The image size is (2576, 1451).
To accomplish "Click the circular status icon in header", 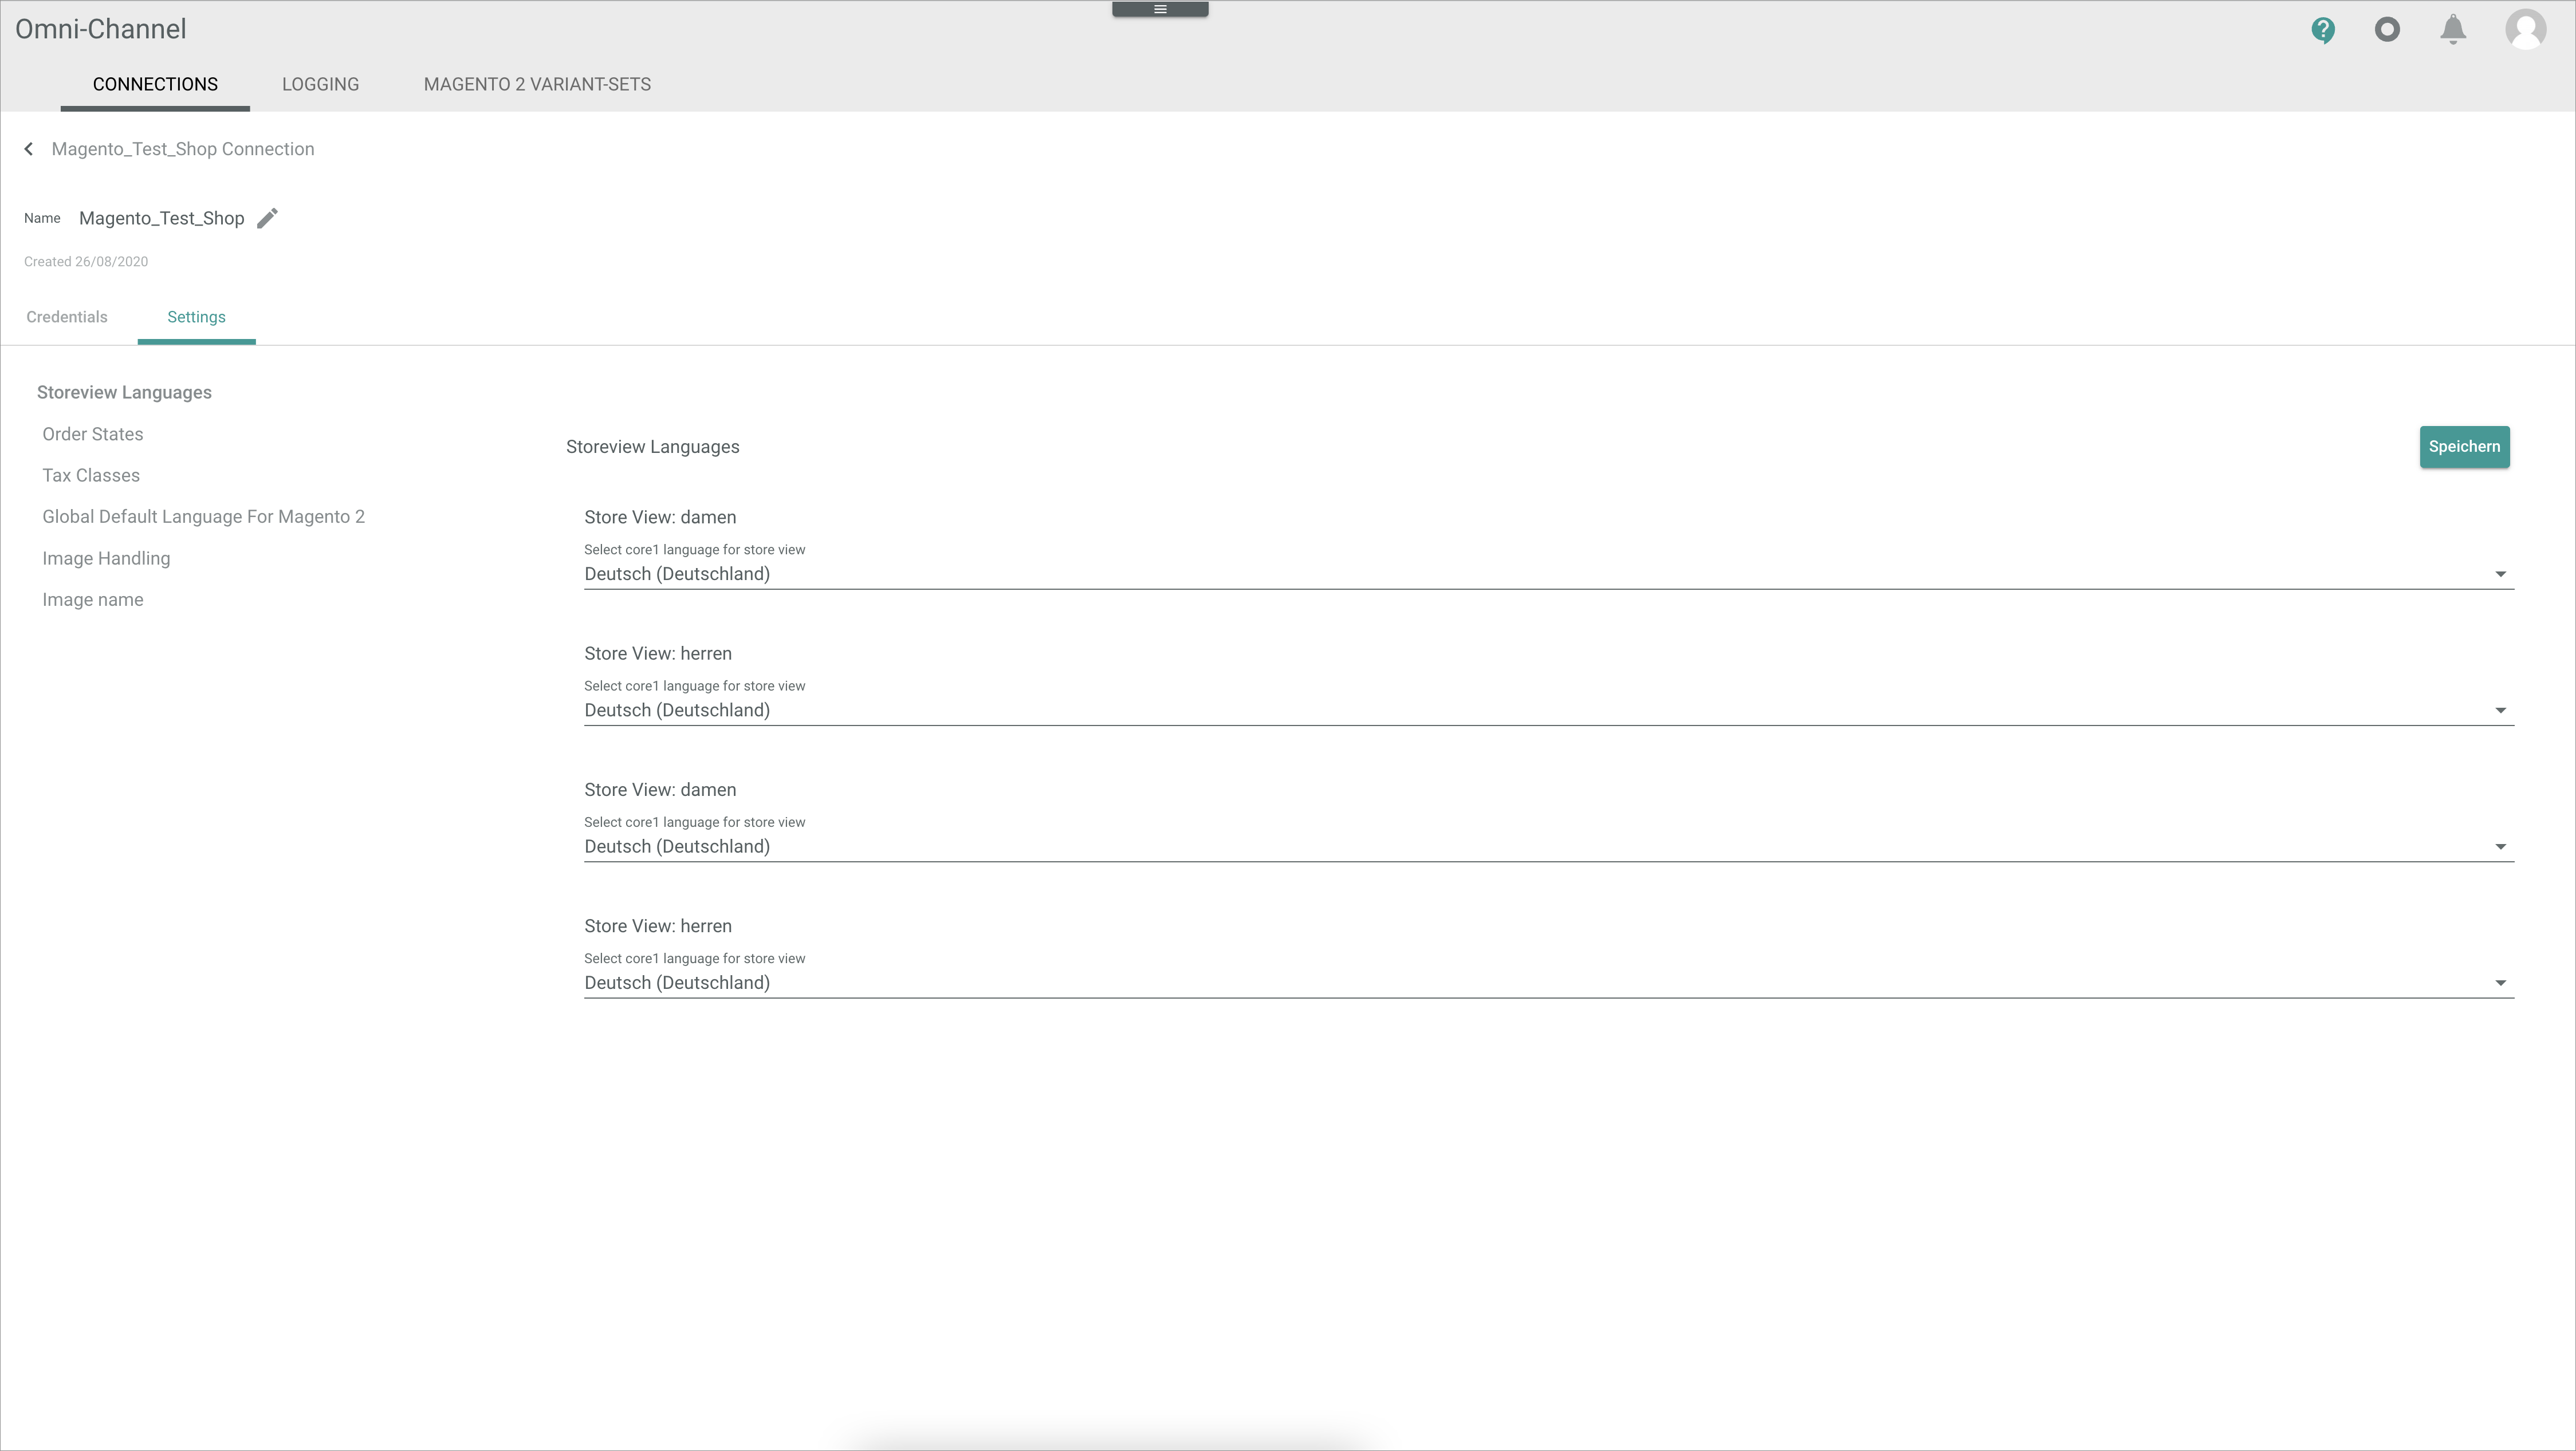I will click(2387, 30).
